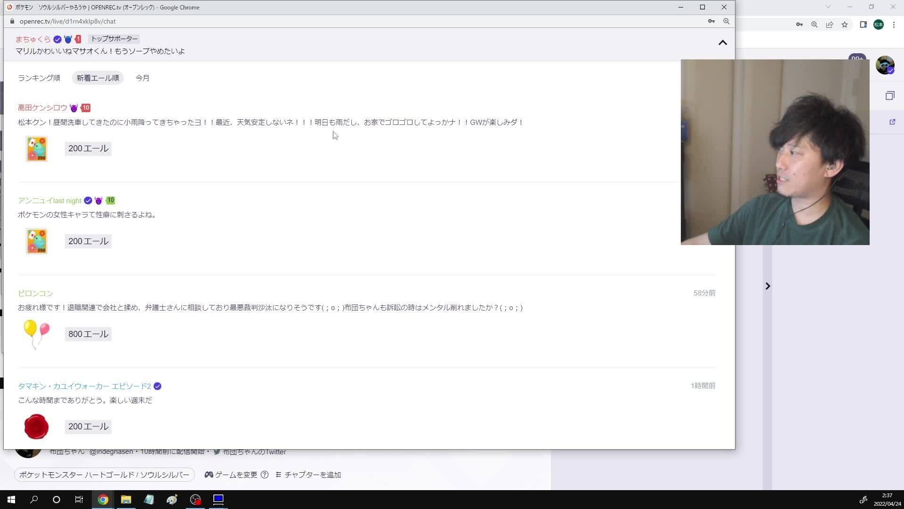The width and height of the screenshot is (904, 509).
Task: Open the notepad-like app on taskbar
Action: point(149,500)
